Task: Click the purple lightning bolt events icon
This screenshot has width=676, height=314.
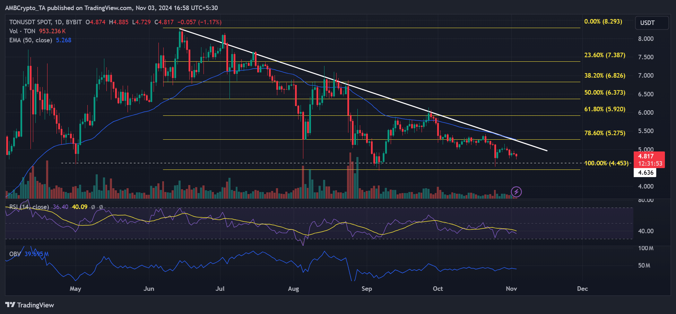Action: [x=516, y=192]
